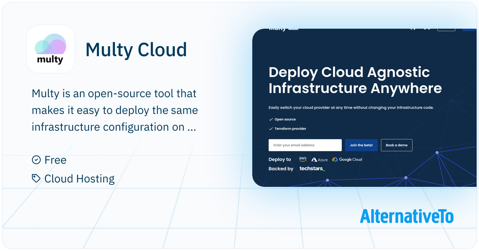Click the 'Easily switch your cloud provider' sentence
Screen dimensions: 479x251
351,108
